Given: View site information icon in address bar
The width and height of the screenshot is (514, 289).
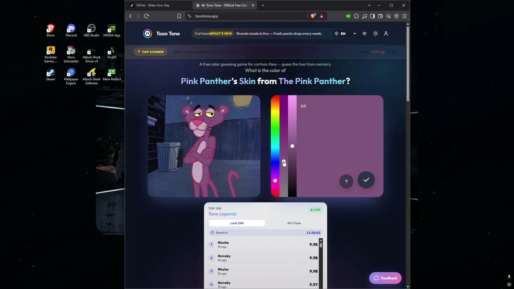Looking at the screenshot, I should (190, 16).
